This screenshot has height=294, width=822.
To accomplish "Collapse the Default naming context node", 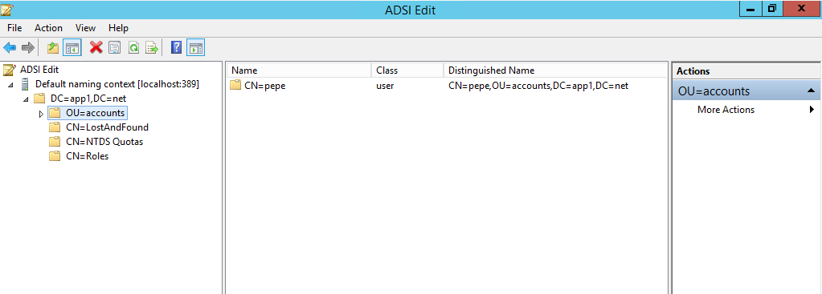I will [x=10, y=85].
